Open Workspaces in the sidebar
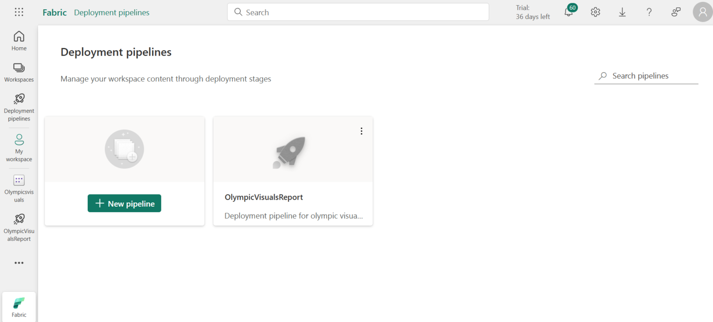The width and height of the screenshot is (713, 322). 19,73
